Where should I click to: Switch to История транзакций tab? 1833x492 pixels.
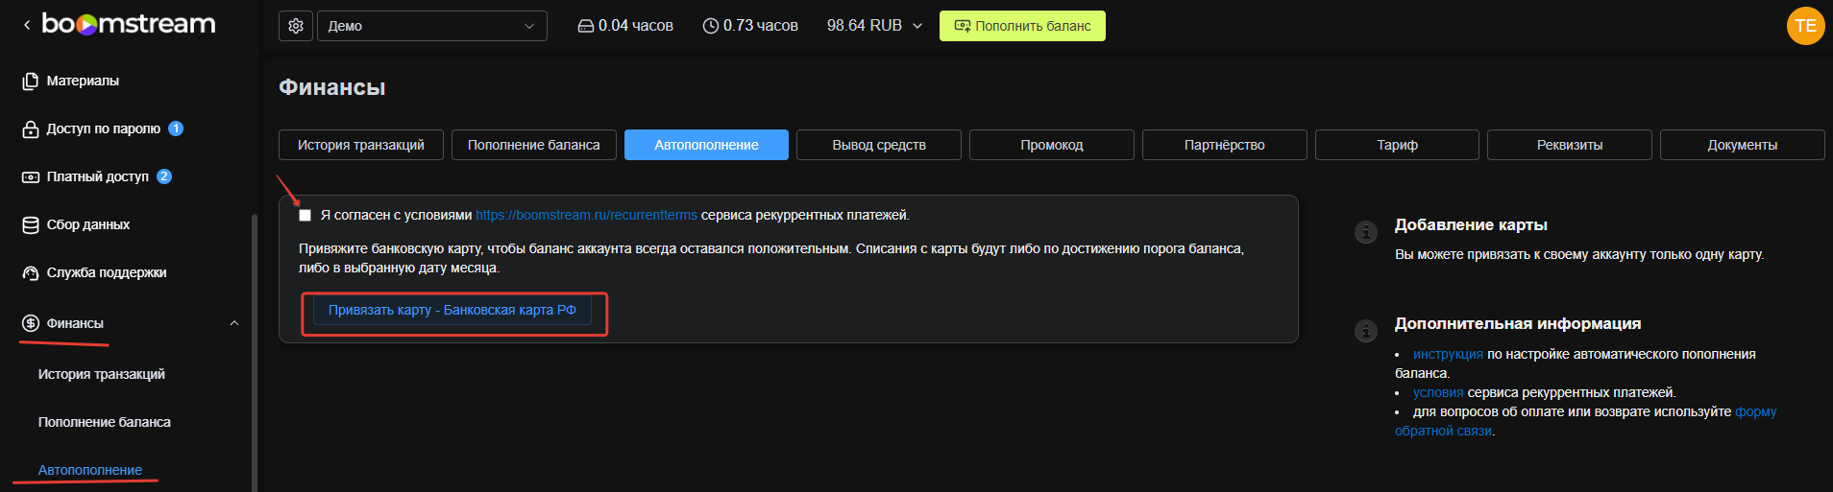tap(361, 145)
